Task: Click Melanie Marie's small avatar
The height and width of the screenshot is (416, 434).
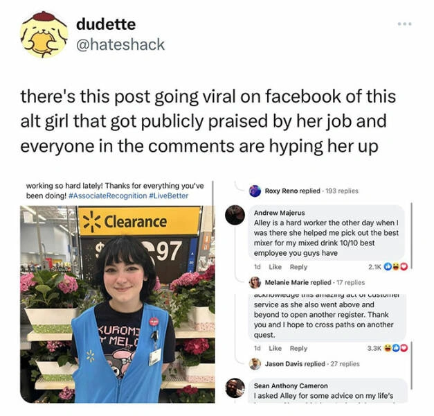Action: 255,282
